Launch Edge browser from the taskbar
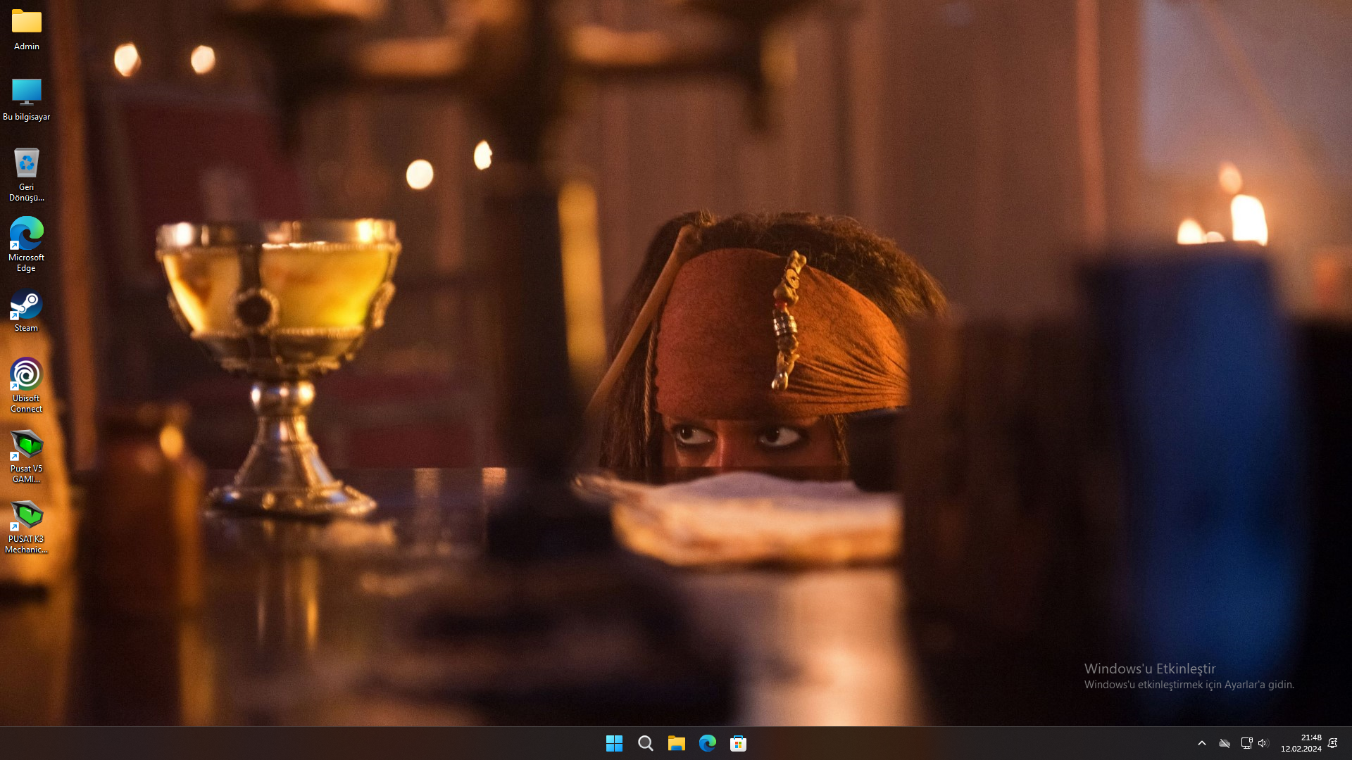 click(707, 743)
